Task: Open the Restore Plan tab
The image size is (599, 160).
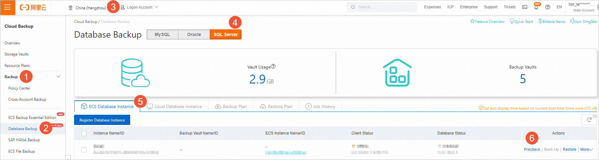Action: 276,106
